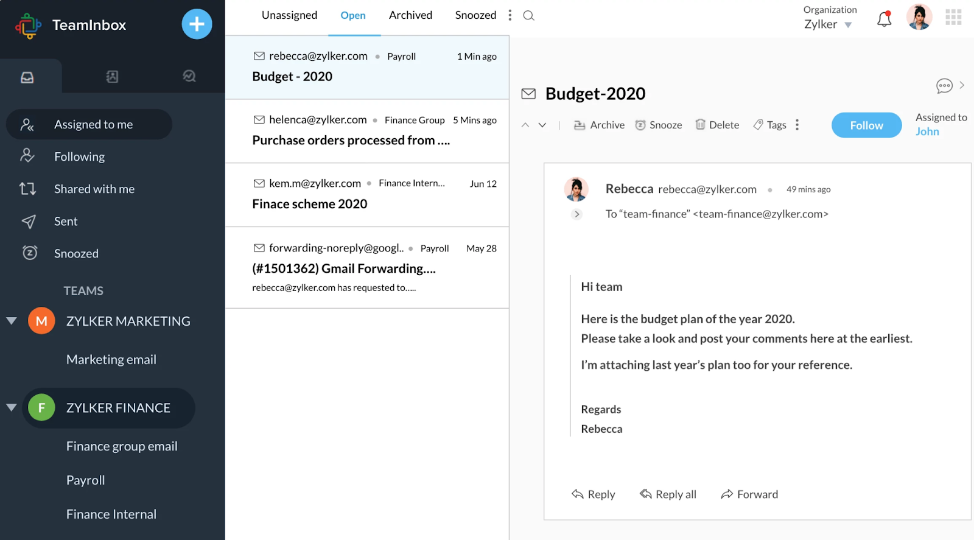
Task: Snooze the current email thread
Action: [x=658, y=125]
